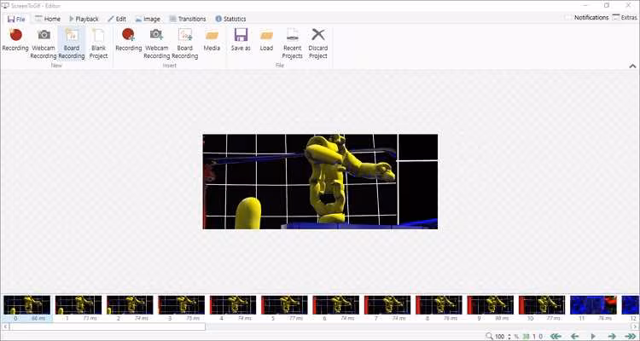Start a new Webcam Recording in New group

click(x=44, y=44)
